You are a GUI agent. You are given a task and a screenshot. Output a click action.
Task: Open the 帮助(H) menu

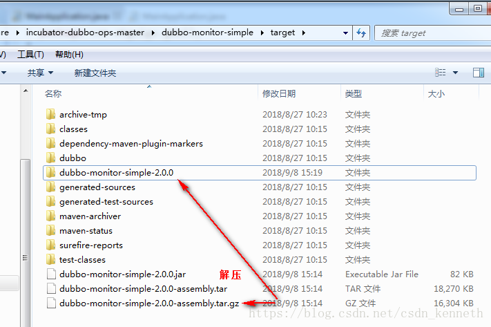69,55
